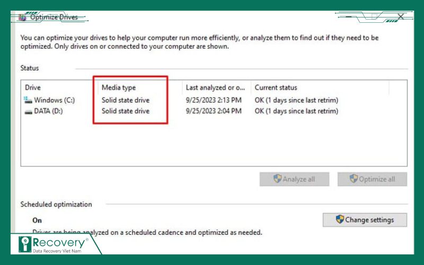Select the Windows (C:) drive icon
The image size is (424, 265).
click(x=28, y=100)
